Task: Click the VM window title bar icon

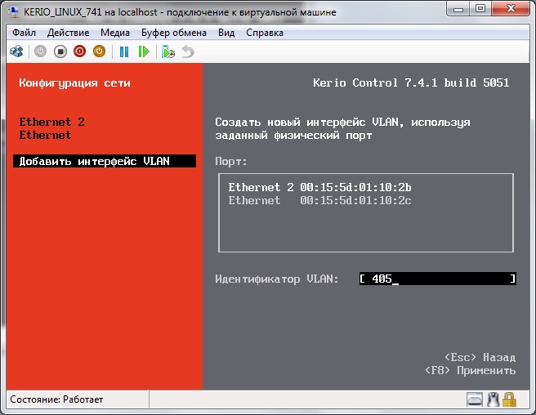Action: tap(13, 12)
